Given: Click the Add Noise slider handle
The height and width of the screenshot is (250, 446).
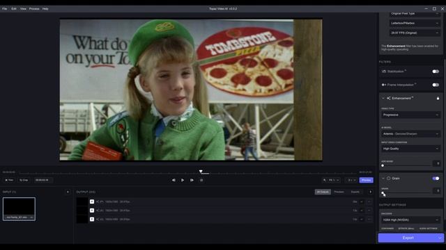Looking at the screenshot, I should [x=383, y=165].
